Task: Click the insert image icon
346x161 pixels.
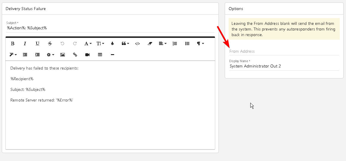Action: pyautogui.click(x=62, y=55)
